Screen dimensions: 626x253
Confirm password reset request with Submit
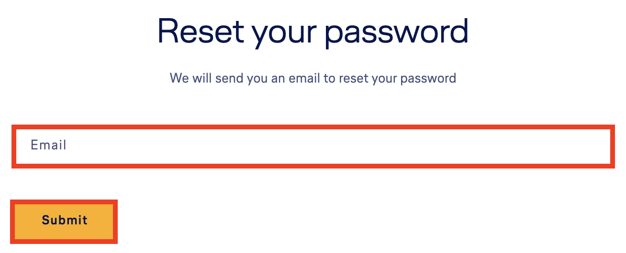point(64,221)
